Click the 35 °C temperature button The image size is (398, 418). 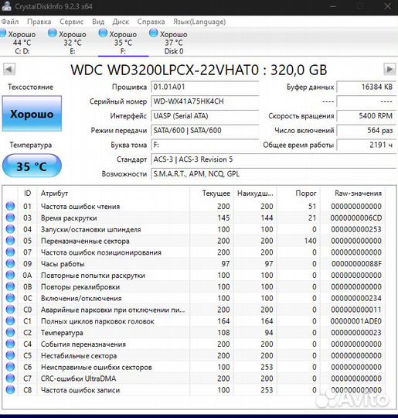tap(32, 166)
